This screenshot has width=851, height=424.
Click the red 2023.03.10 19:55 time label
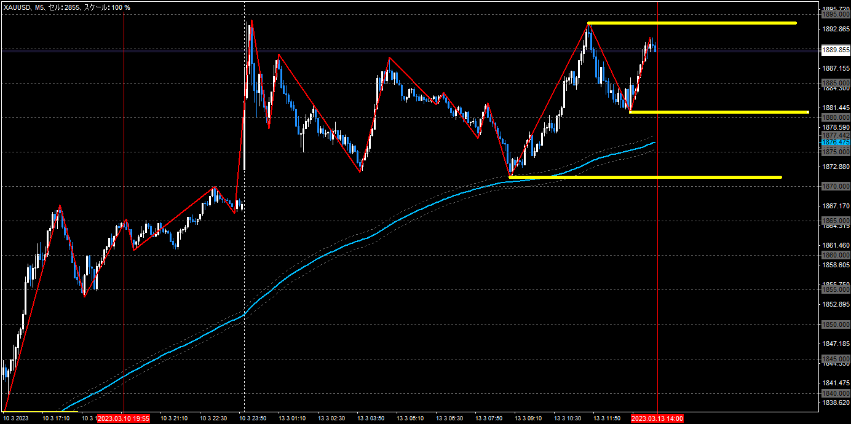pos(124,418)
